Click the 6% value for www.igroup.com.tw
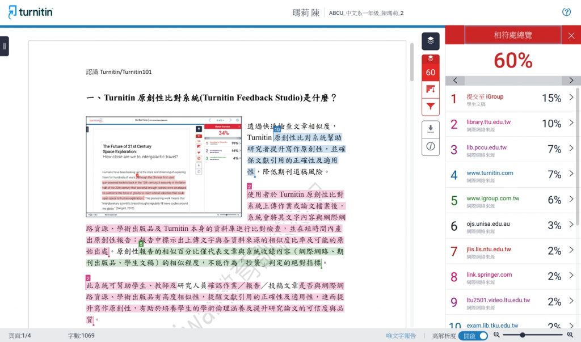 [x=554, y=200]
